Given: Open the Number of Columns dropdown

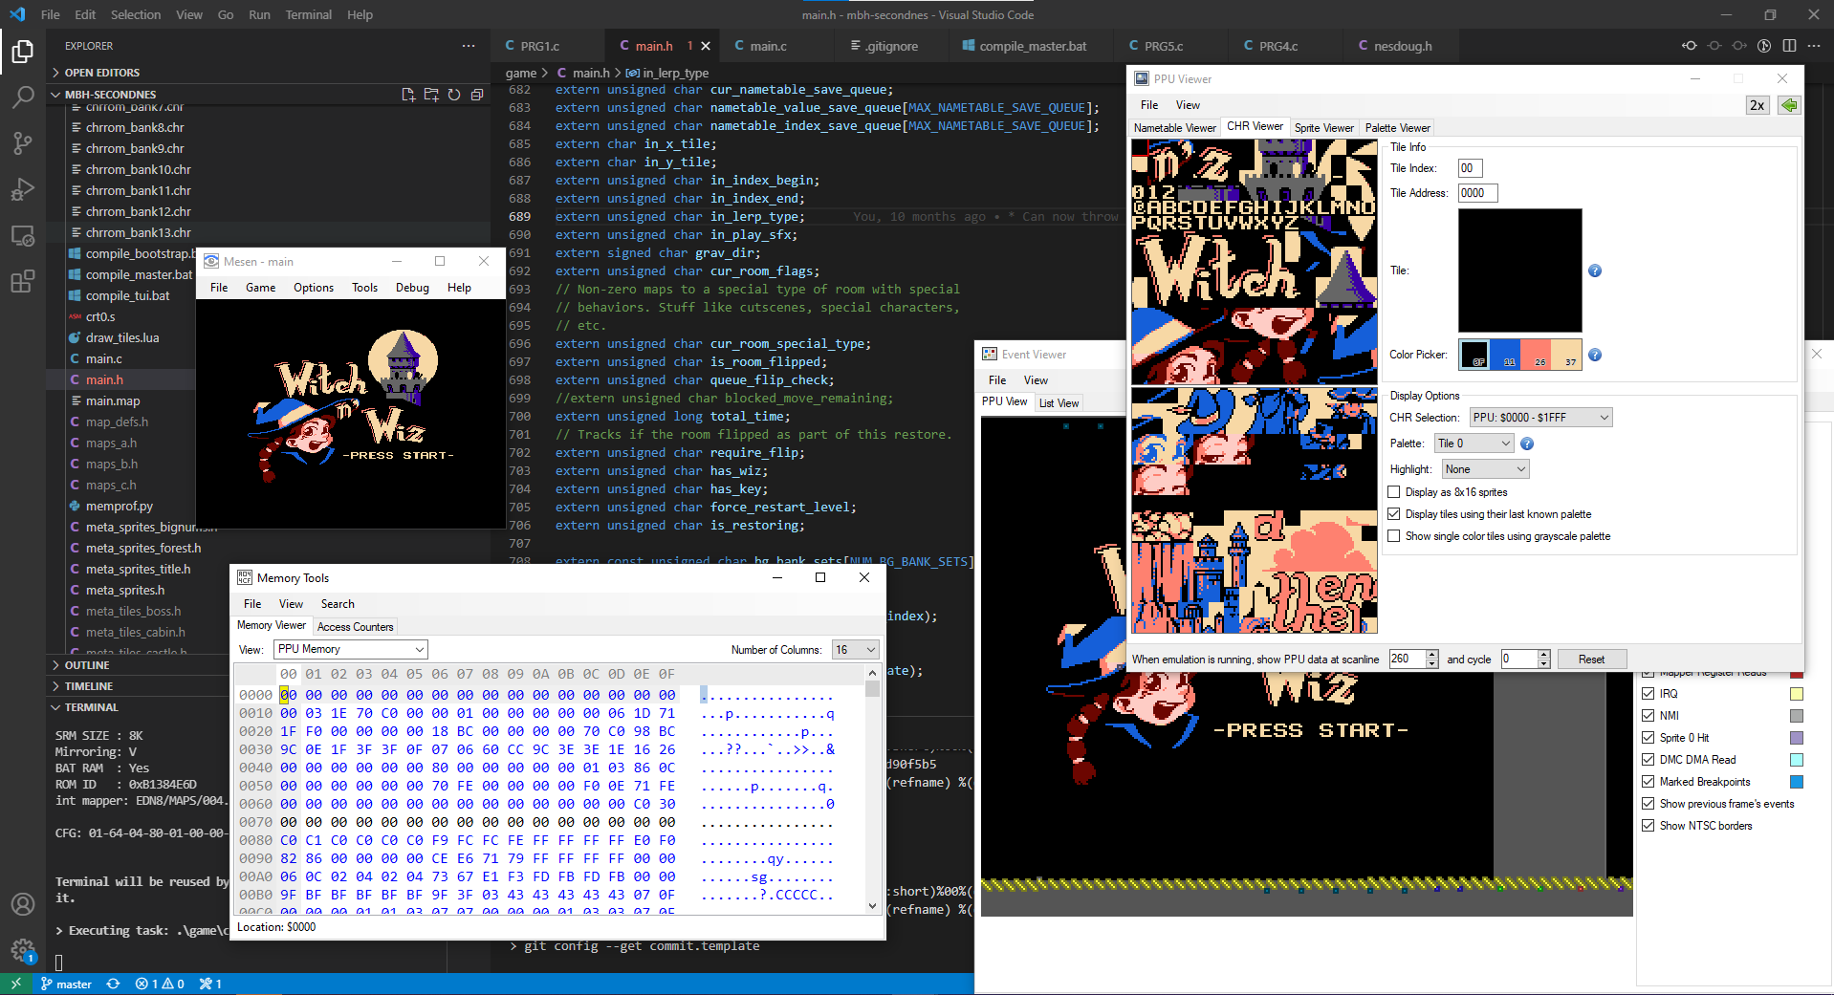Looking at the screenshot, I should pyautogui.click(x=856, y=650).
